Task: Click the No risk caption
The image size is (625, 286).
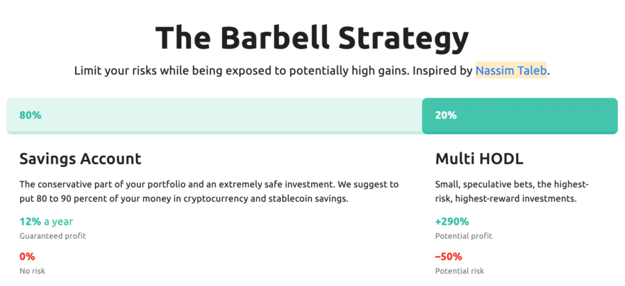Action: [32, 271]
